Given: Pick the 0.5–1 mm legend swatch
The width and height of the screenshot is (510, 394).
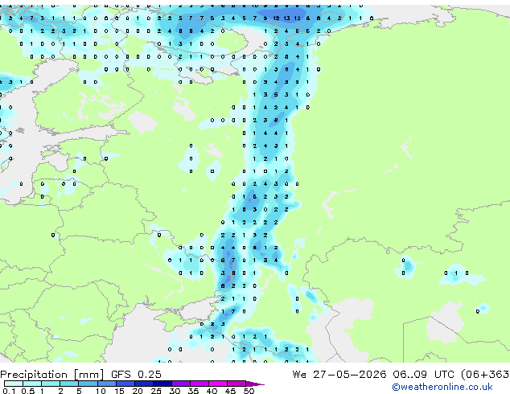Looking at the screenshot, I should (x=32, y=384).
